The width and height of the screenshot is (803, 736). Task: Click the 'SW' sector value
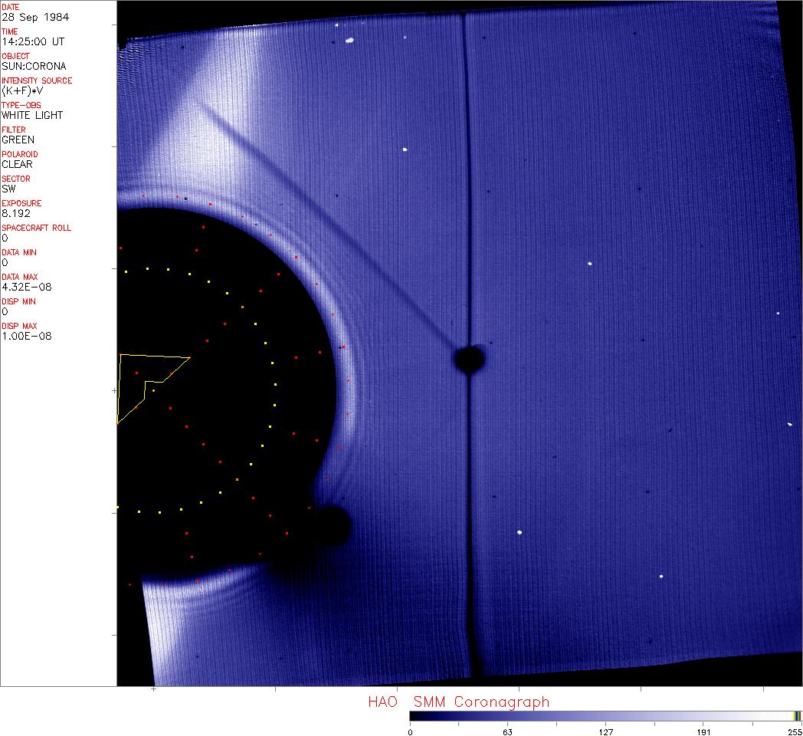click(9, 189)
